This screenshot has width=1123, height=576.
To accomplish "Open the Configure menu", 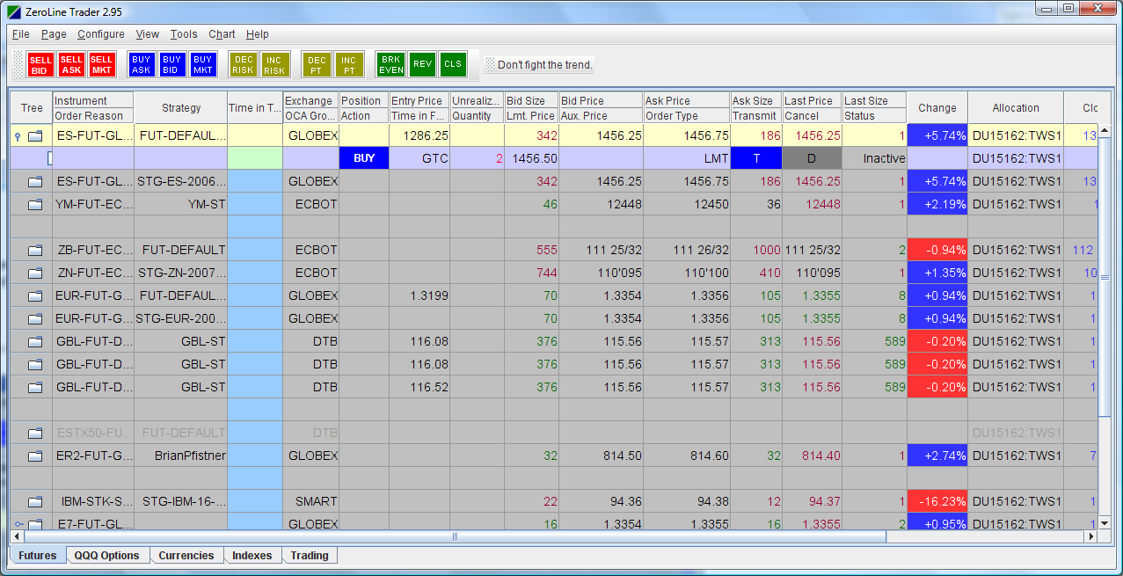I will click(101, 34).
